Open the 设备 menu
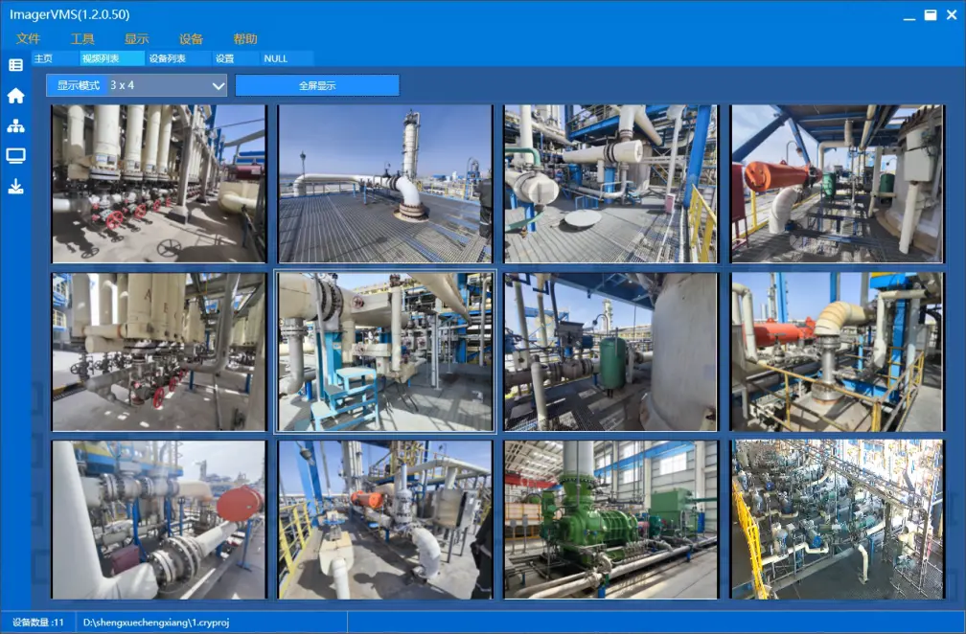The height and width of the screenshot is (634, 966). [x=192, y=39]
